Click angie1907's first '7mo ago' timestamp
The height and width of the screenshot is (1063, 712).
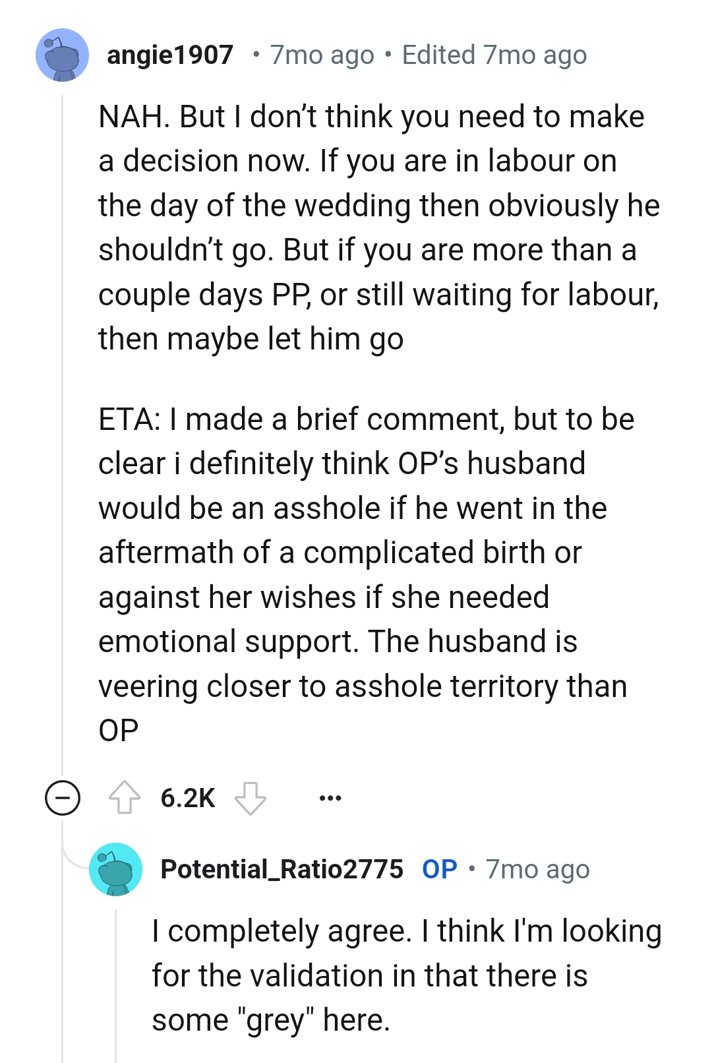click(x=322, y=55)
